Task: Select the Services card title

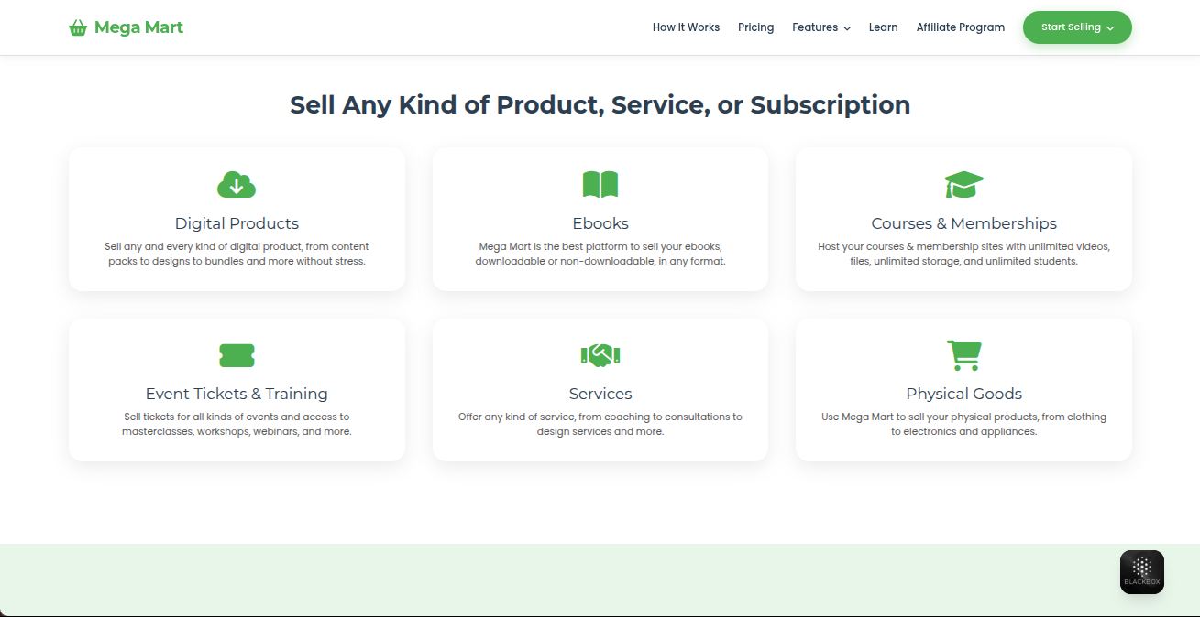Action: coord(600,394)
